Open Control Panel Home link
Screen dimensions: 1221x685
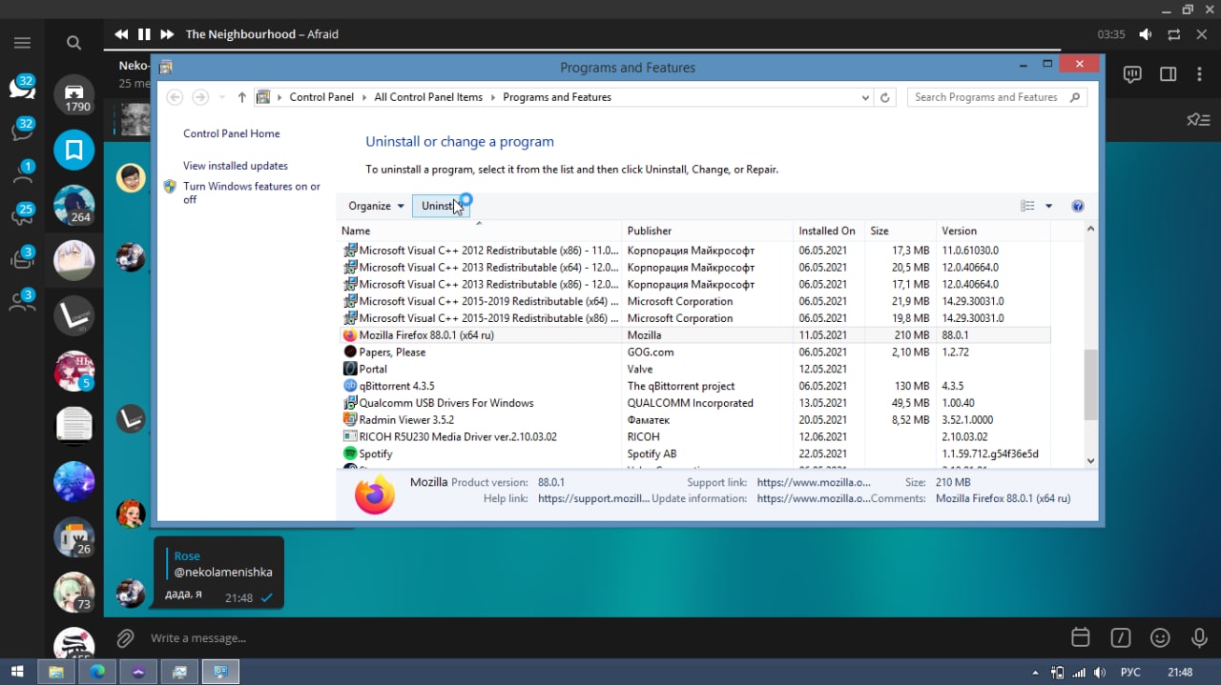[232, 133]
